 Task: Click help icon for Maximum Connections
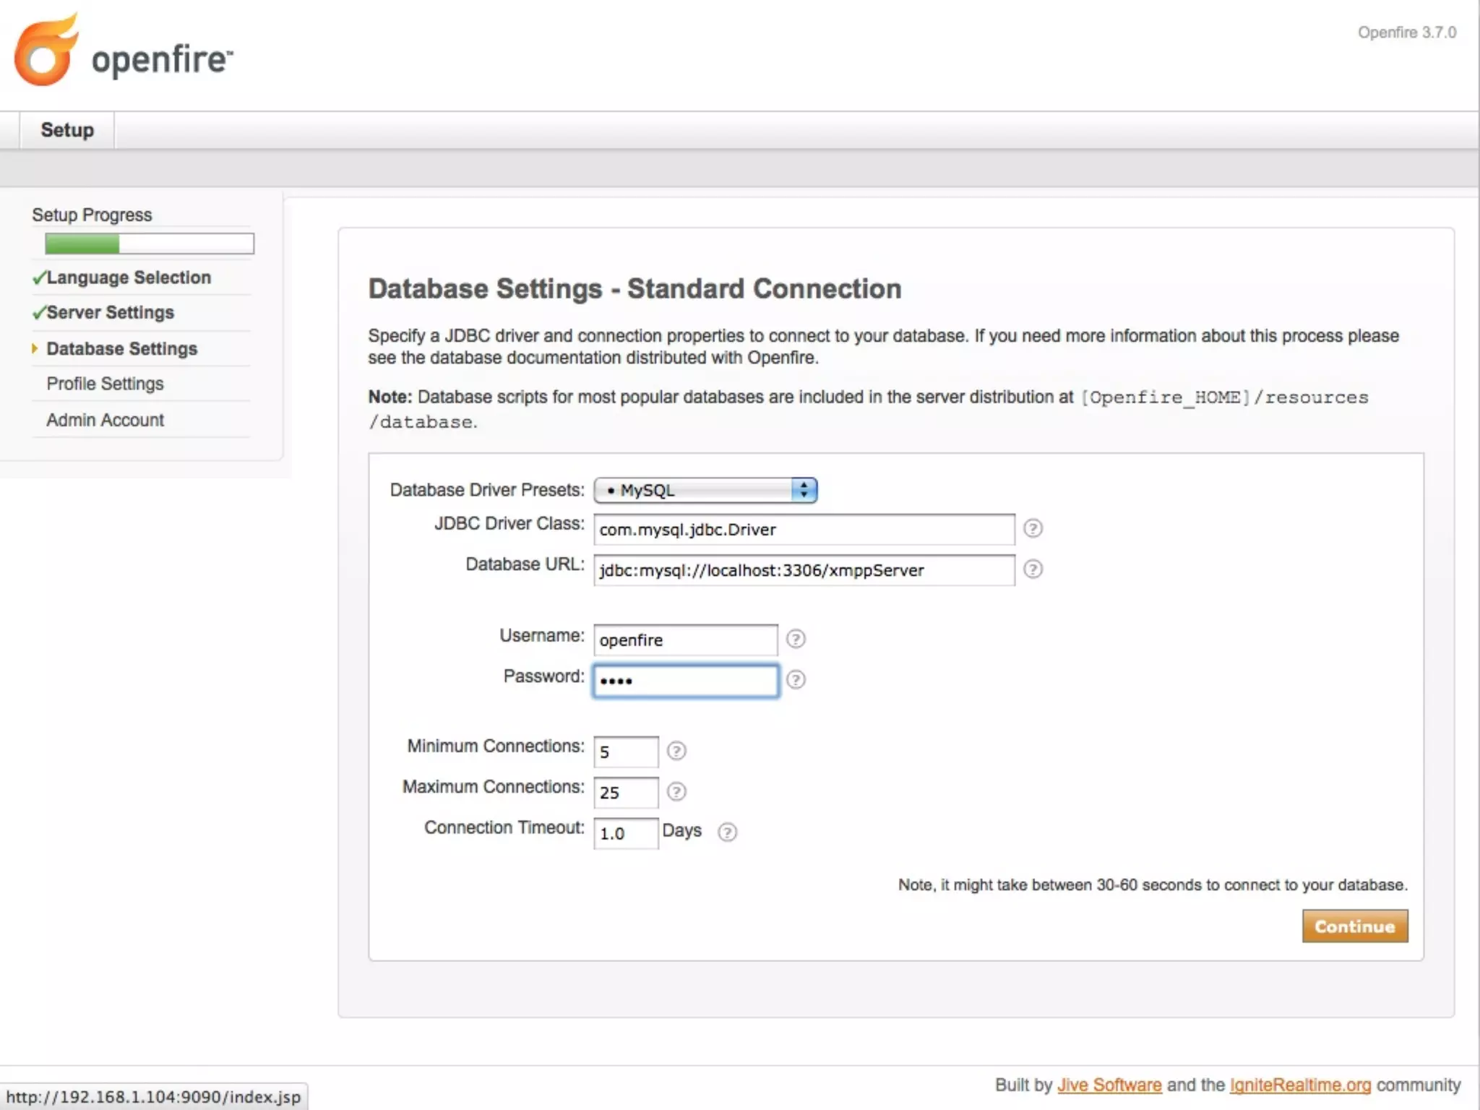pos(676,791)
